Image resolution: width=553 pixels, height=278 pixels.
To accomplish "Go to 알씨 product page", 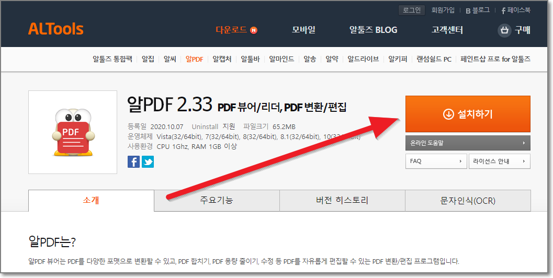I will point(170,59).
